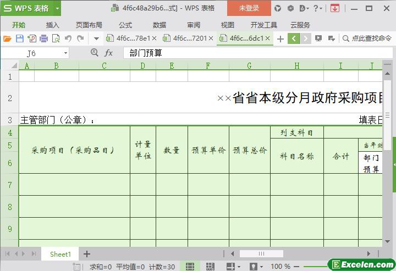The height and width of the screenshot is (271, 396).
Task: Switch to page break preview view
Action: [210, 267]
